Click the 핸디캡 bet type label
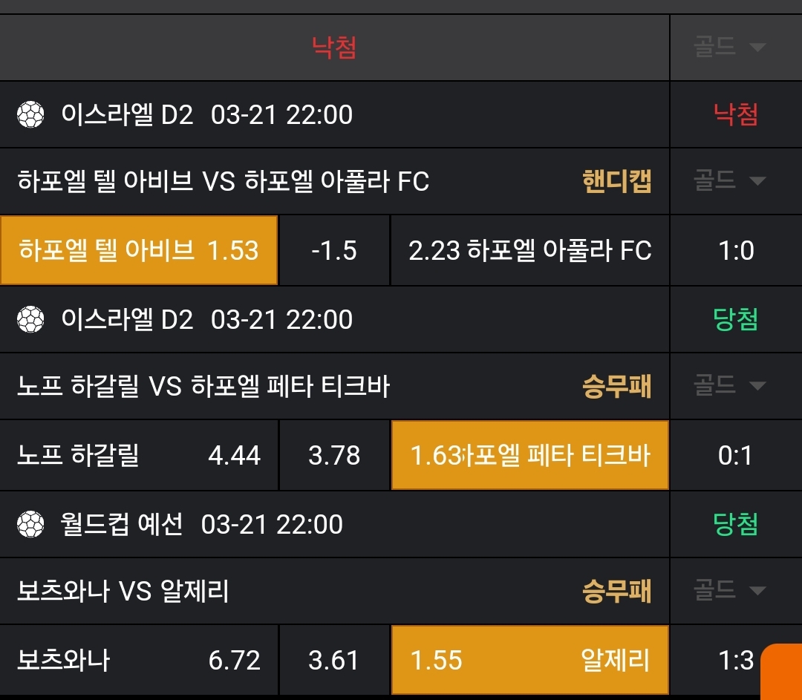Image resolution: width=802 pixels, height=700 pixels. [x=616, y=181]
